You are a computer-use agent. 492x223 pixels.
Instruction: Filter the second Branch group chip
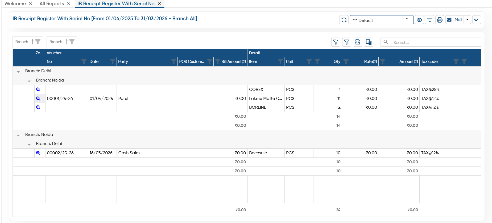72,42
